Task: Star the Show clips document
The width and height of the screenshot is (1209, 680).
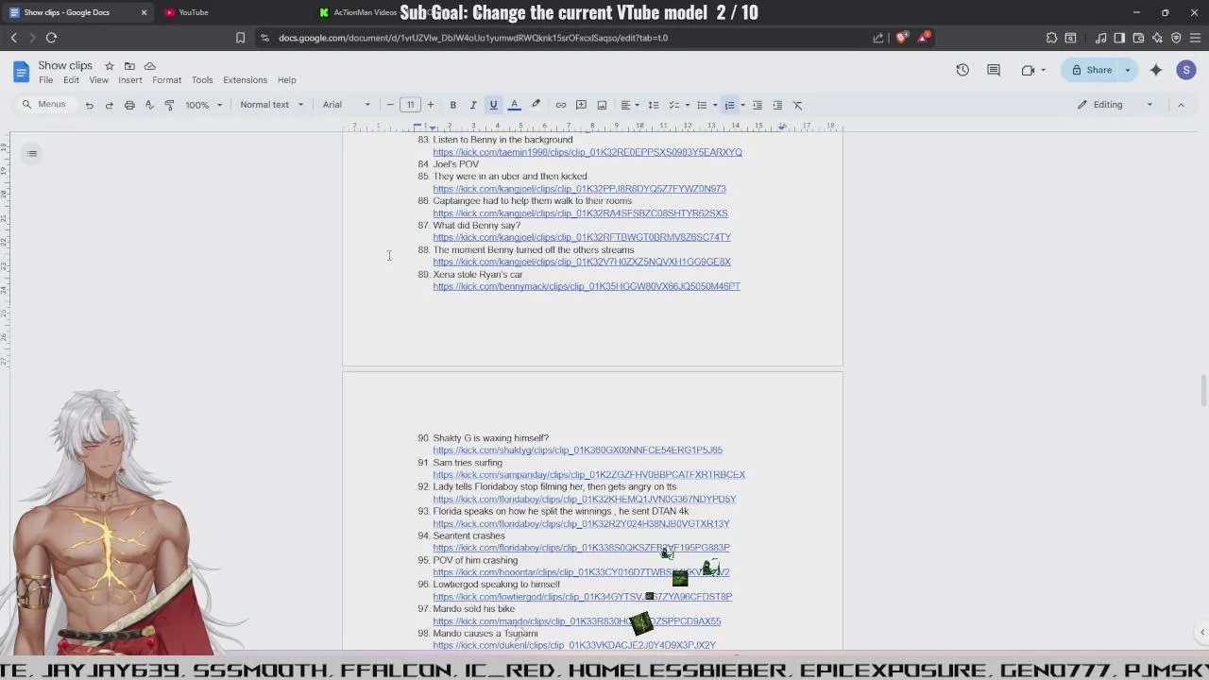Action: coord(110,66)
